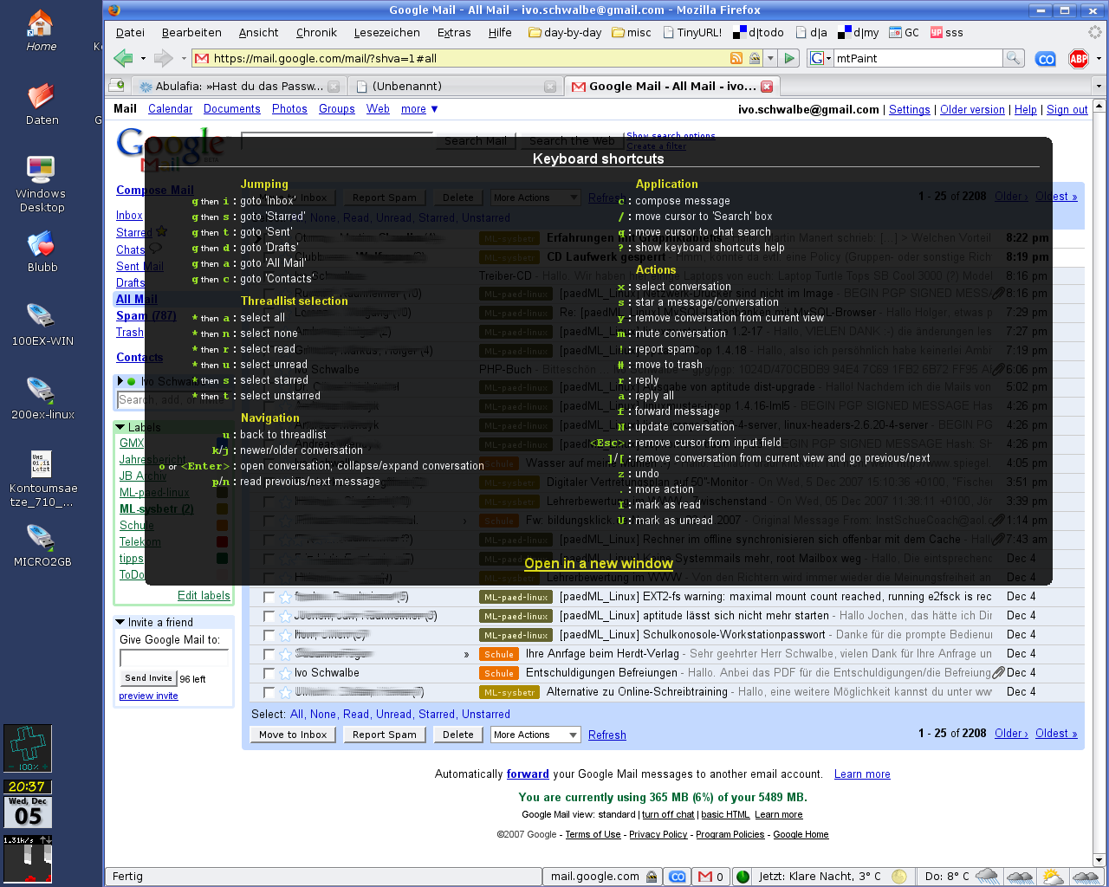Click the vertical scrollbar down arrow
Screen dimensions: 1109x887
pos(1099,860)
